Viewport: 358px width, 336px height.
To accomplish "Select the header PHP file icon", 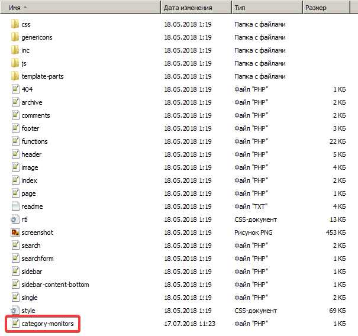I will point(15,154).
